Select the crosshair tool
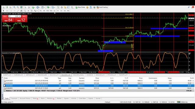This screenshot has width=195, height=109. point(7,11)
